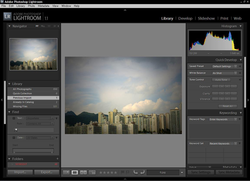Enable the Date filter checkbox
250x181 pixels.
(14, 138)
